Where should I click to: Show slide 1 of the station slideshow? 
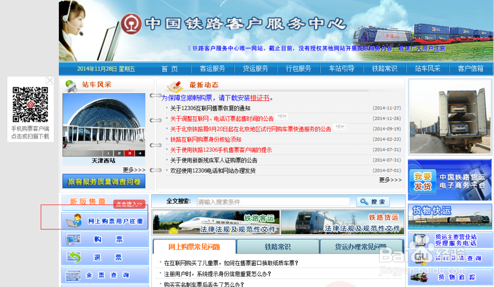click(108, 153)
